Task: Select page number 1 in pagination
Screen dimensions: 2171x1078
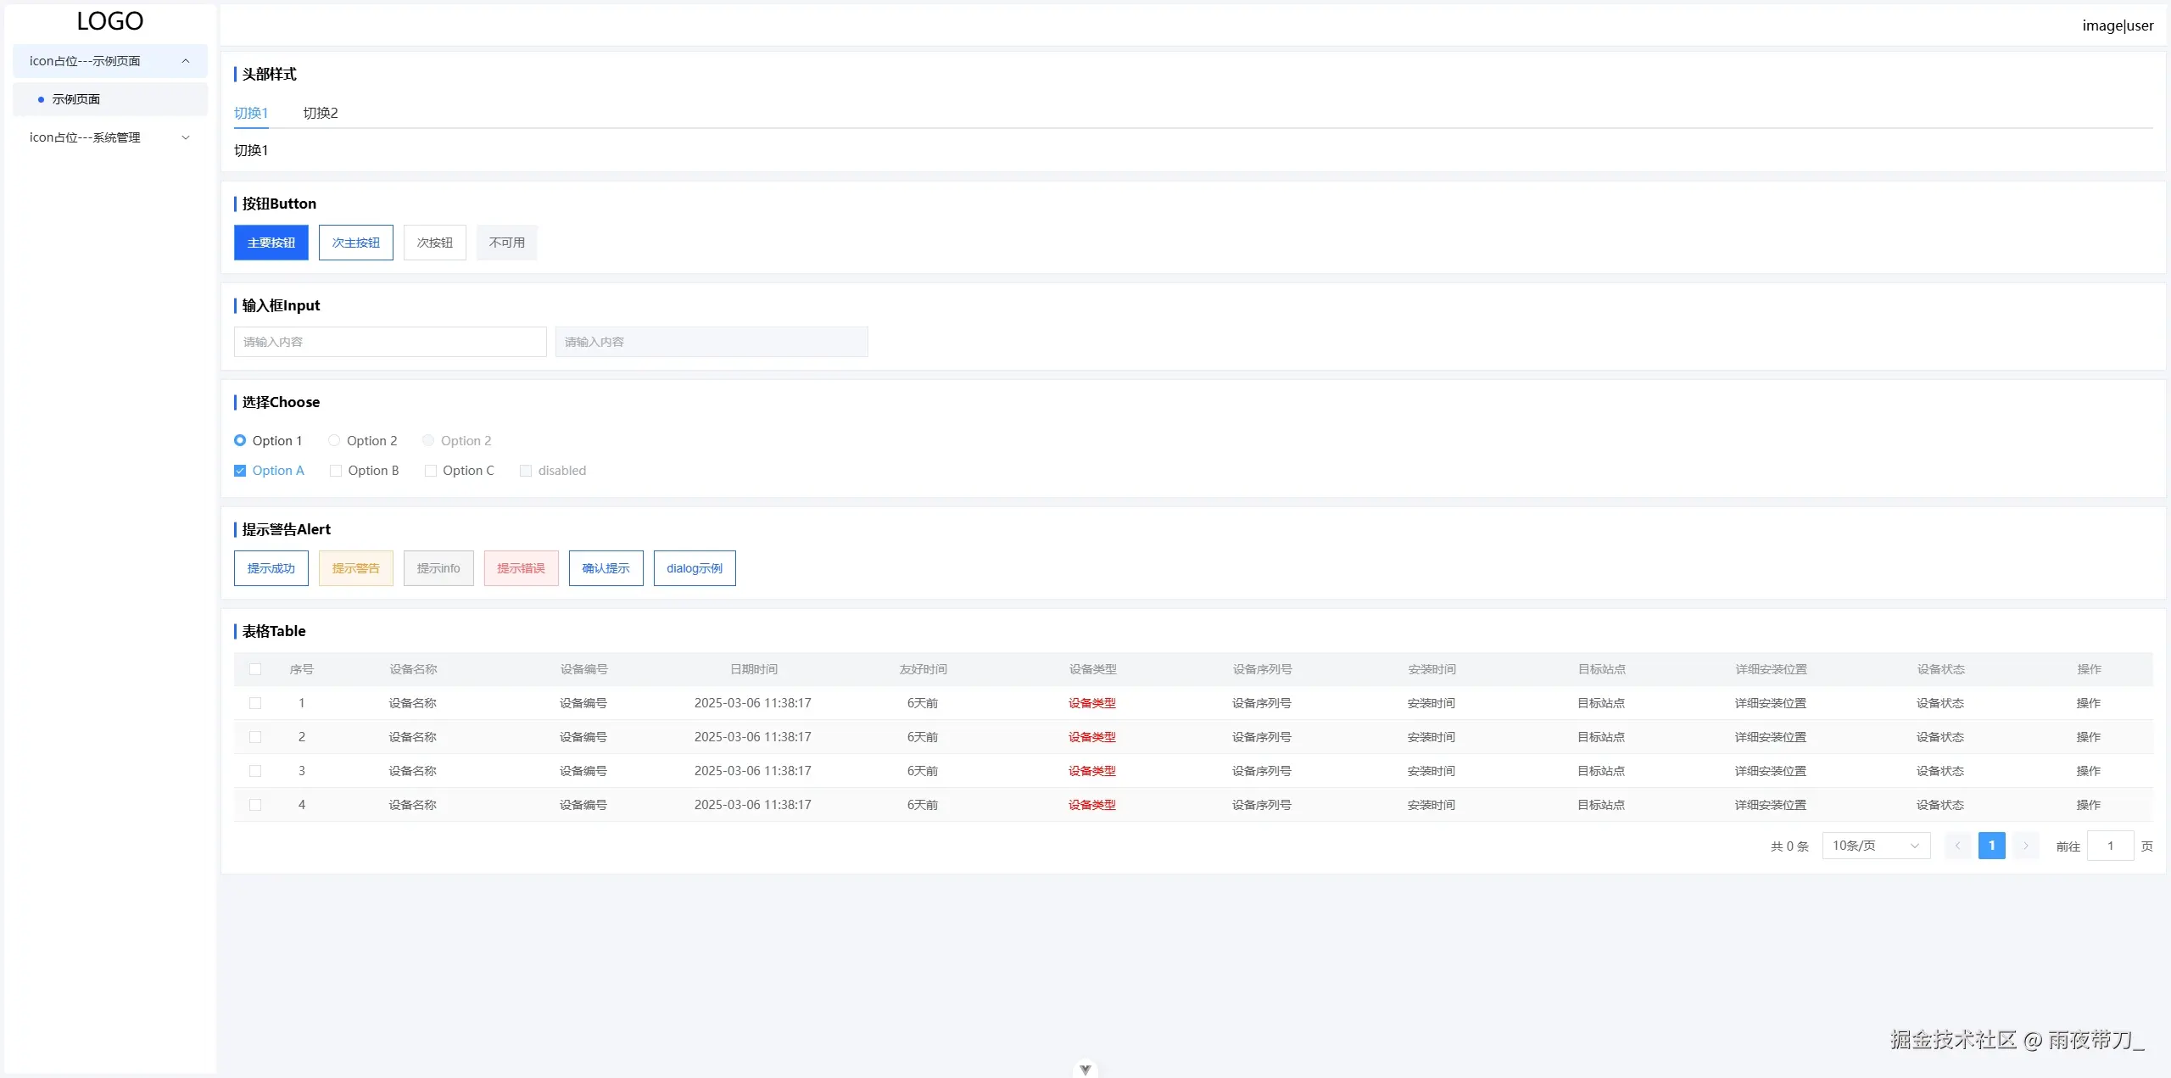Action: pos(1991,846)
